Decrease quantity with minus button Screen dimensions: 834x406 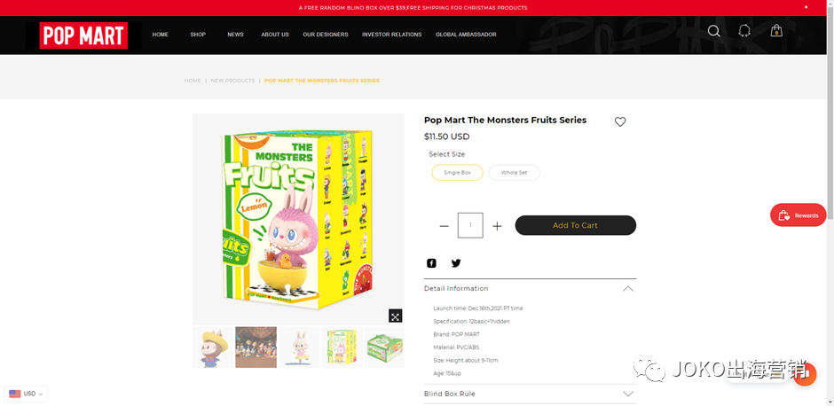445,226
